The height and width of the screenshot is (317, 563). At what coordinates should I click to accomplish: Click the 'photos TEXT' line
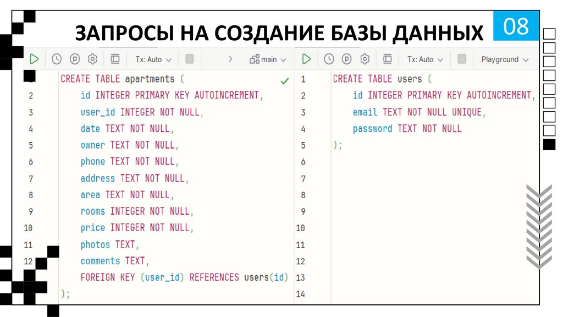tap(109, 245)
